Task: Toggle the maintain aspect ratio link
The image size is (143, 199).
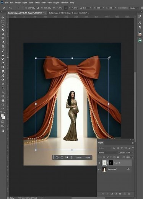Action: click(x=66, y=8)
